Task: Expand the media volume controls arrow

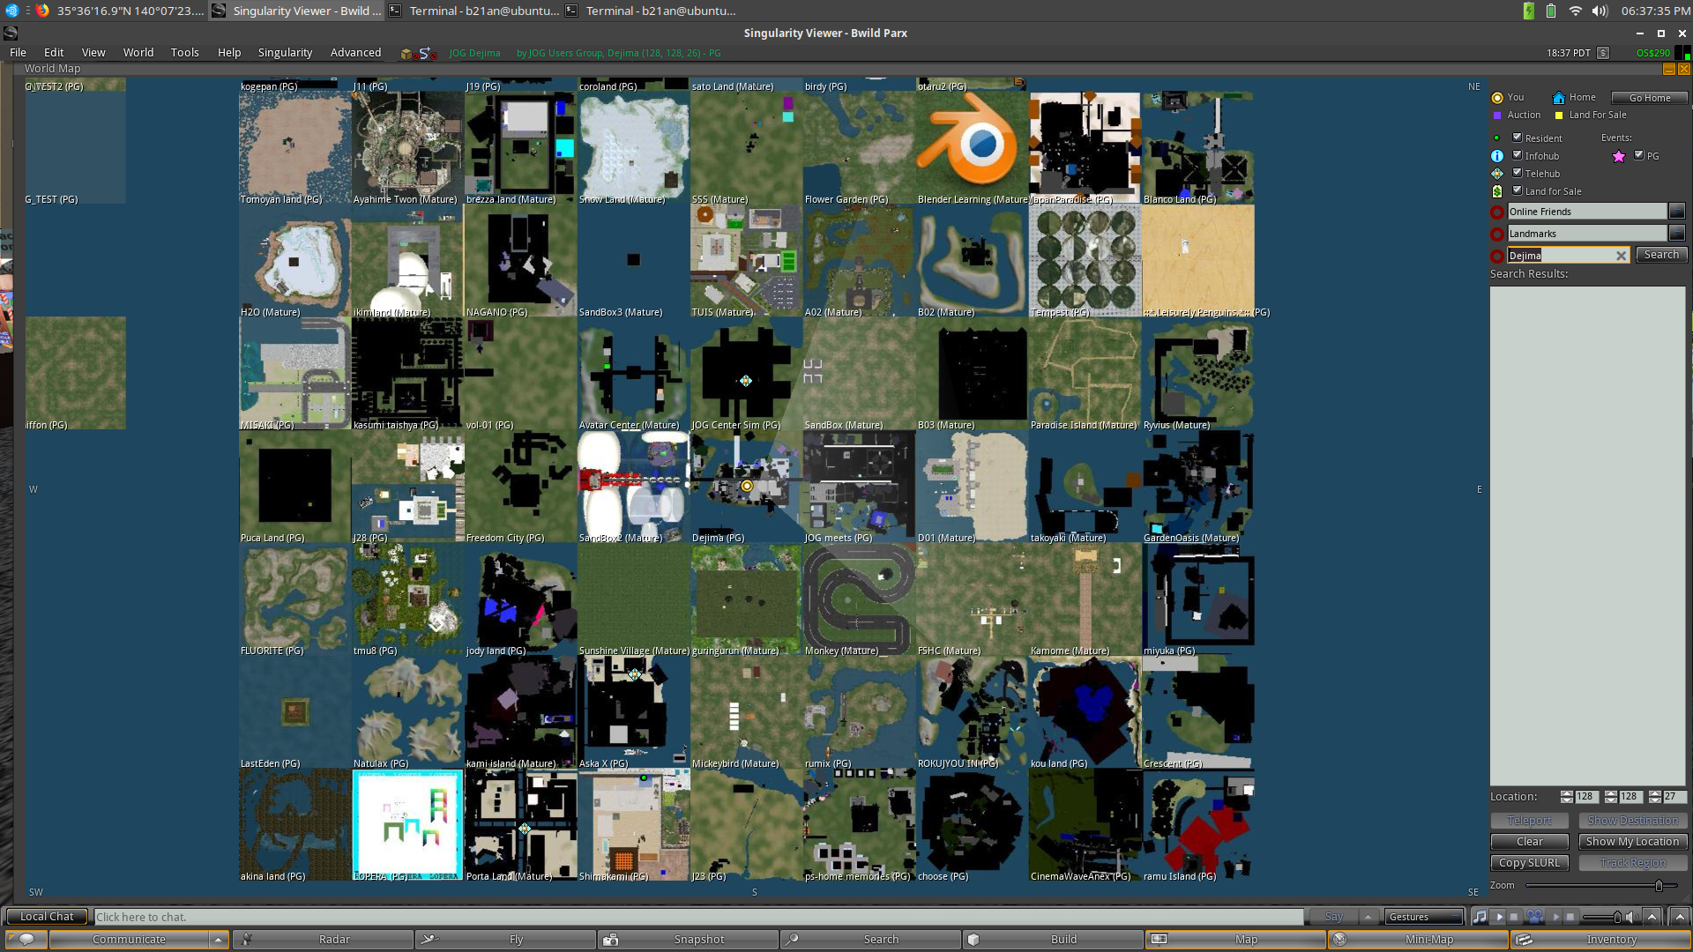Action: coord(1652,917)
